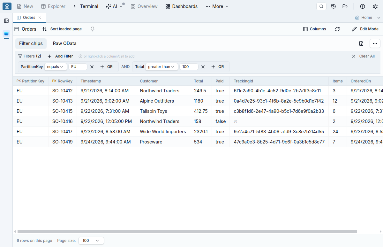Screen dimensions: 383x247
Task: Expand the More menu
Action: click(217, 6)
